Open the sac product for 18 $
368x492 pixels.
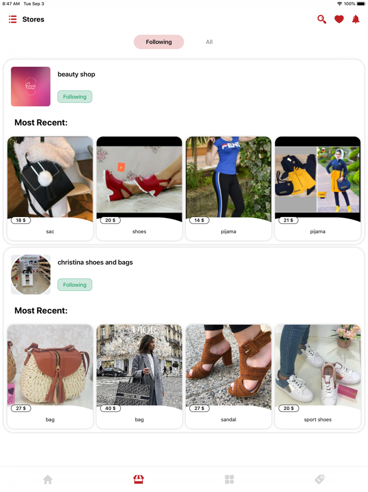tap(50, 188)
